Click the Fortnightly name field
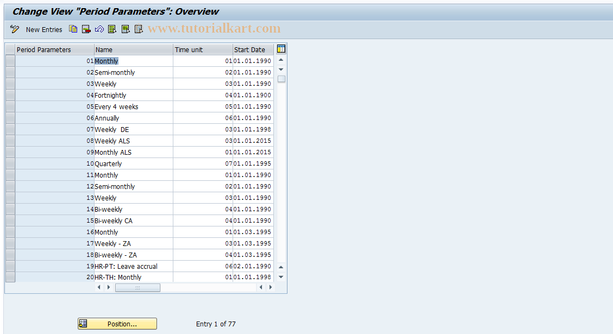Image resolution: width=613 pixels, height=334 pixels. click(x=134, y=96)
